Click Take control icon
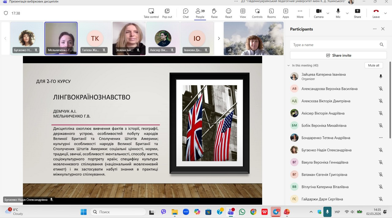Screen dimensions: 392x218 coord(151,13)
